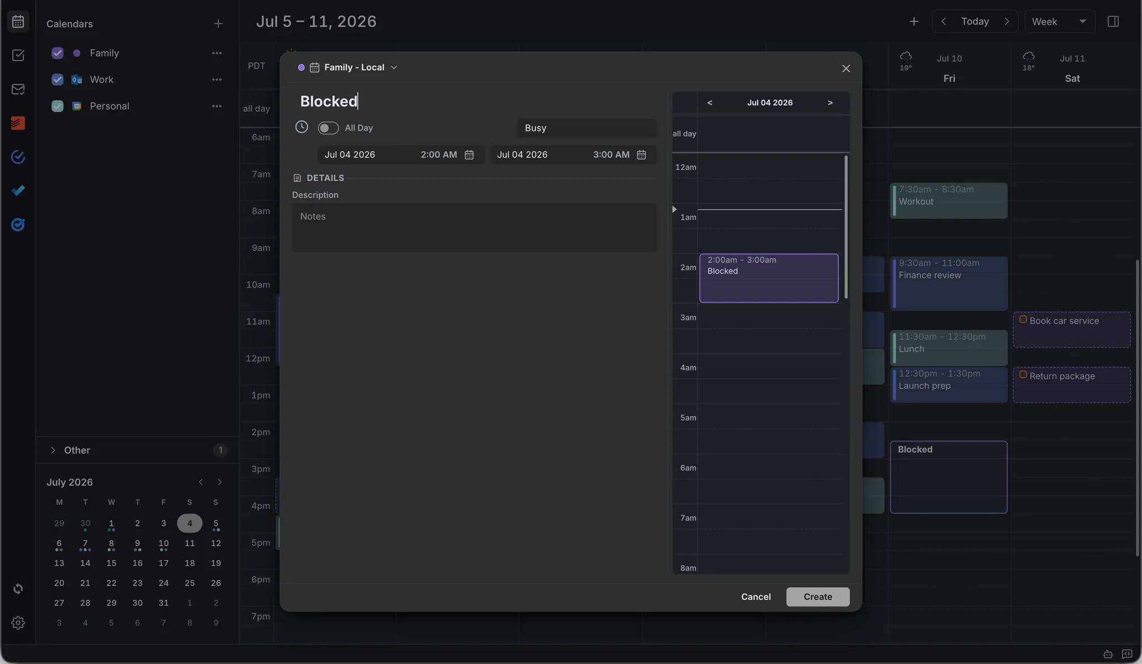Viewport: 1142px width, 664px height.
Task: Toggle the All Day switch
Action: [x=328, y=128]
